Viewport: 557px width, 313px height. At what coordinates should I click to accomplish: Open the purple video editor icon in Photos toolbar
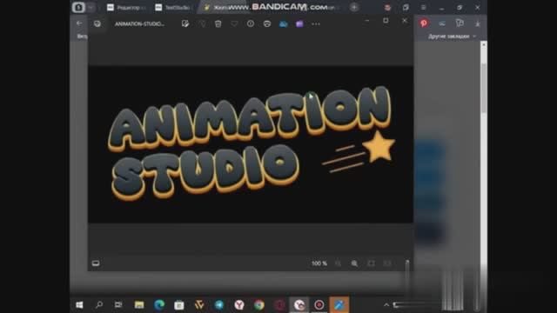pyautogui.click(x=299, y=23)
